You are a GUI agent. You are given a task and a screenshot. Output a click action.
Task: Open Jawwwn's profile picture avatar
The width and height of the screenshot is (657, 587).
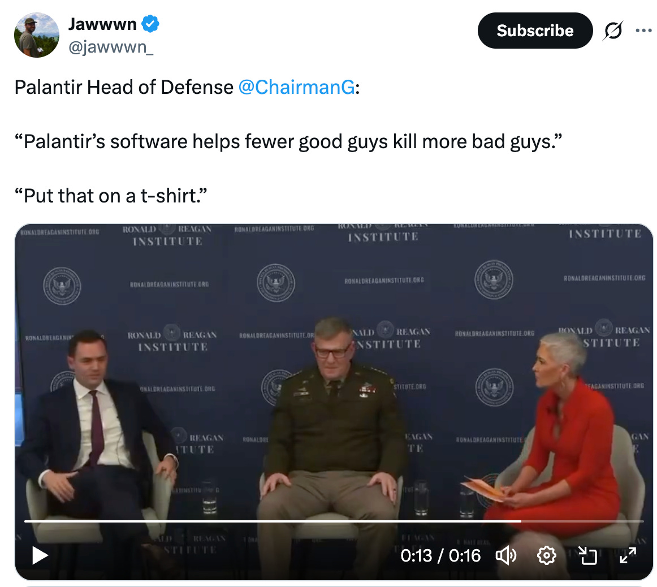pyautogui.click(x=37, y=35)
